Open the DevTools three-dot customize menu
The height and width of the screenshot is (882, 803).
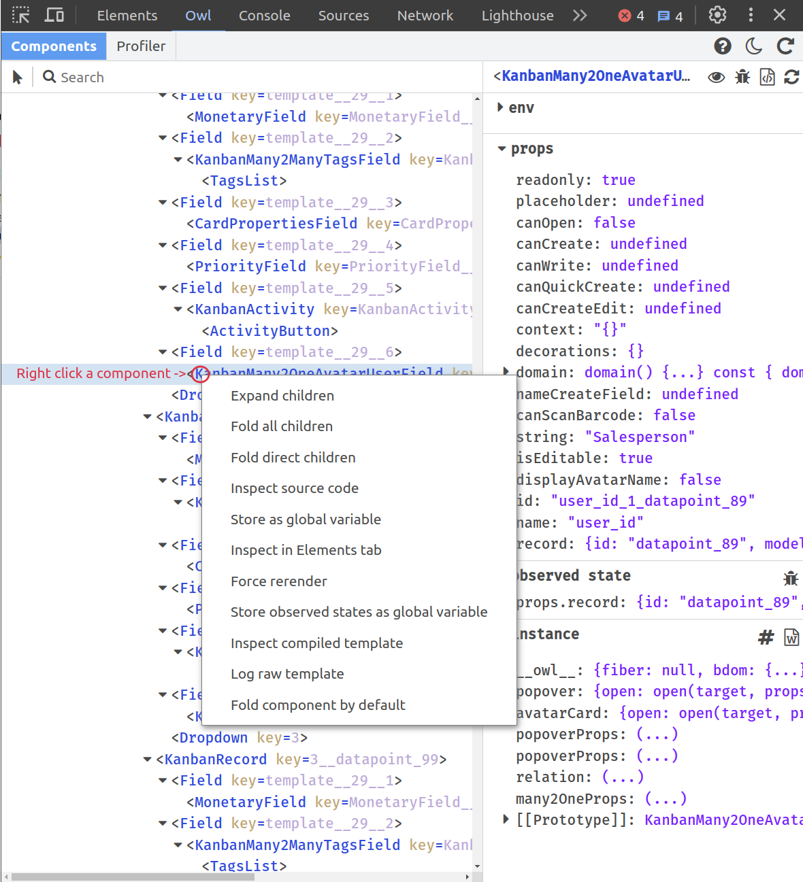coord(751,15)
